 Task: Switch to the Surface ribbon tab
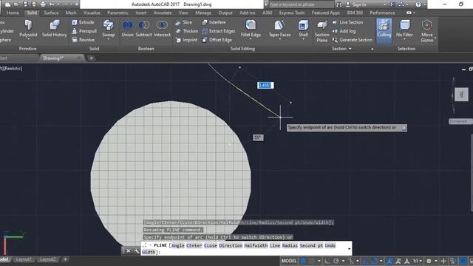click(51, 13)
